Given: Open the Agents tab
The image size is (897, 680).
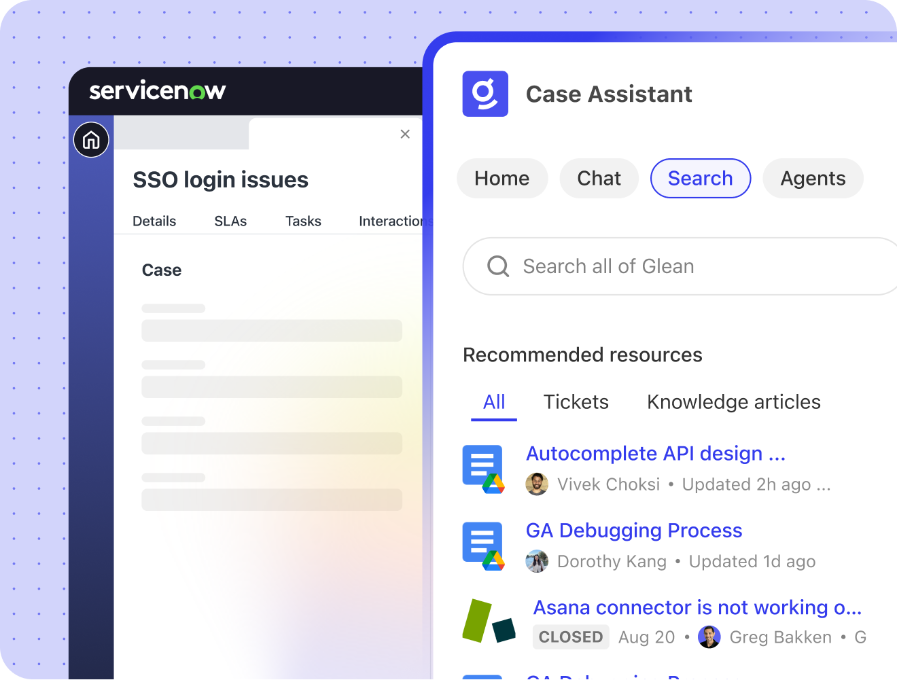Looking at the screenshot, I should pyautogui.click(x=813, y=179).
